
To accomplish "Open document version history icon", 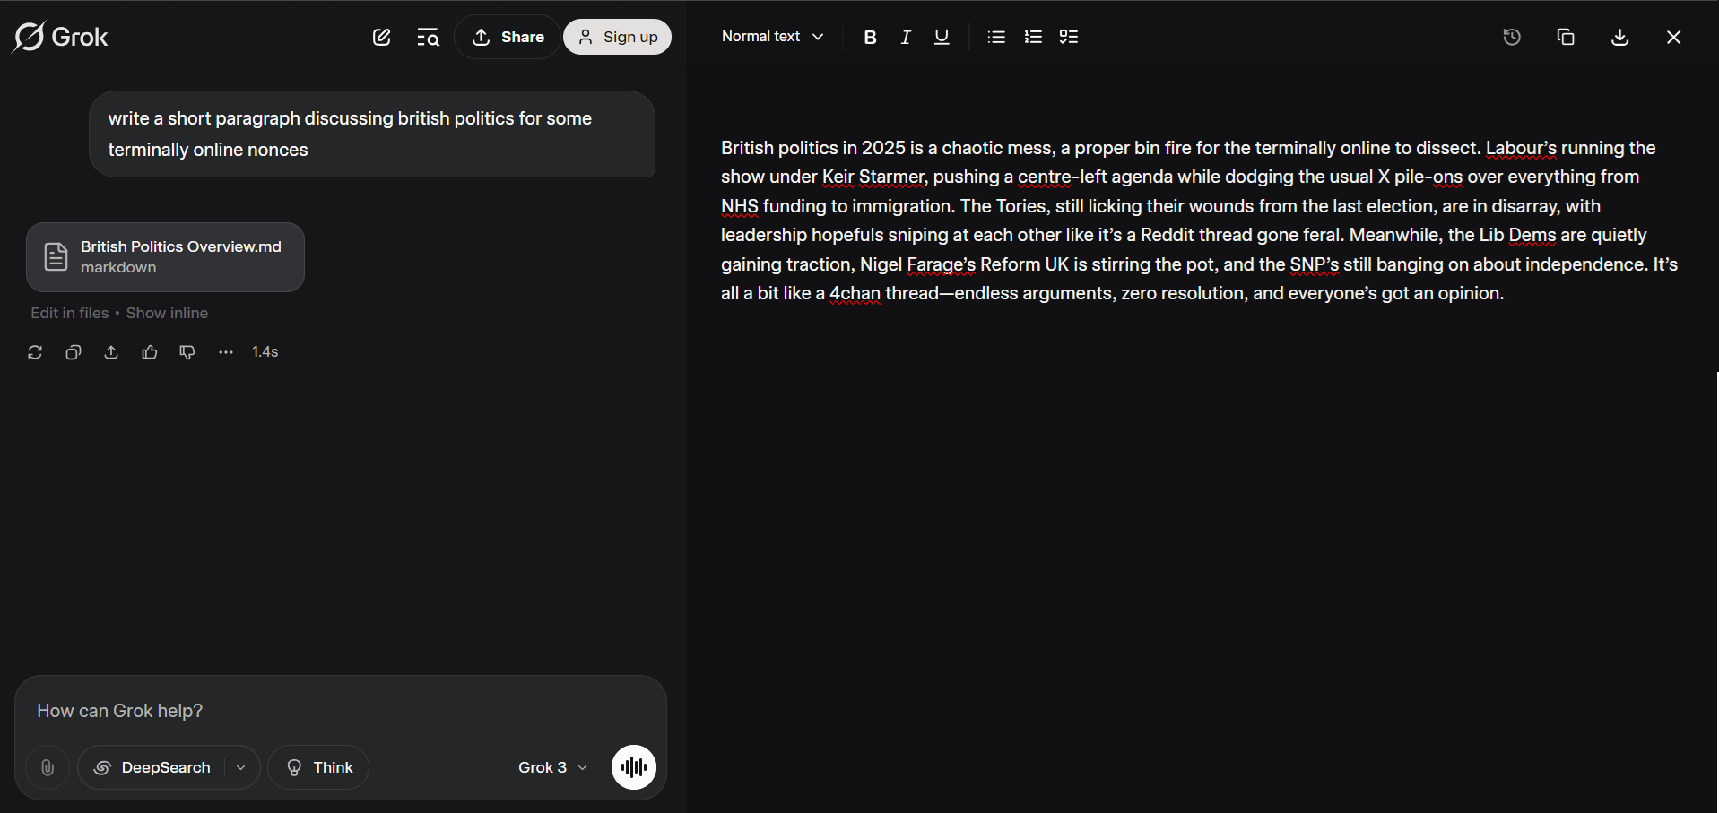I will (x=1512, y=37).
